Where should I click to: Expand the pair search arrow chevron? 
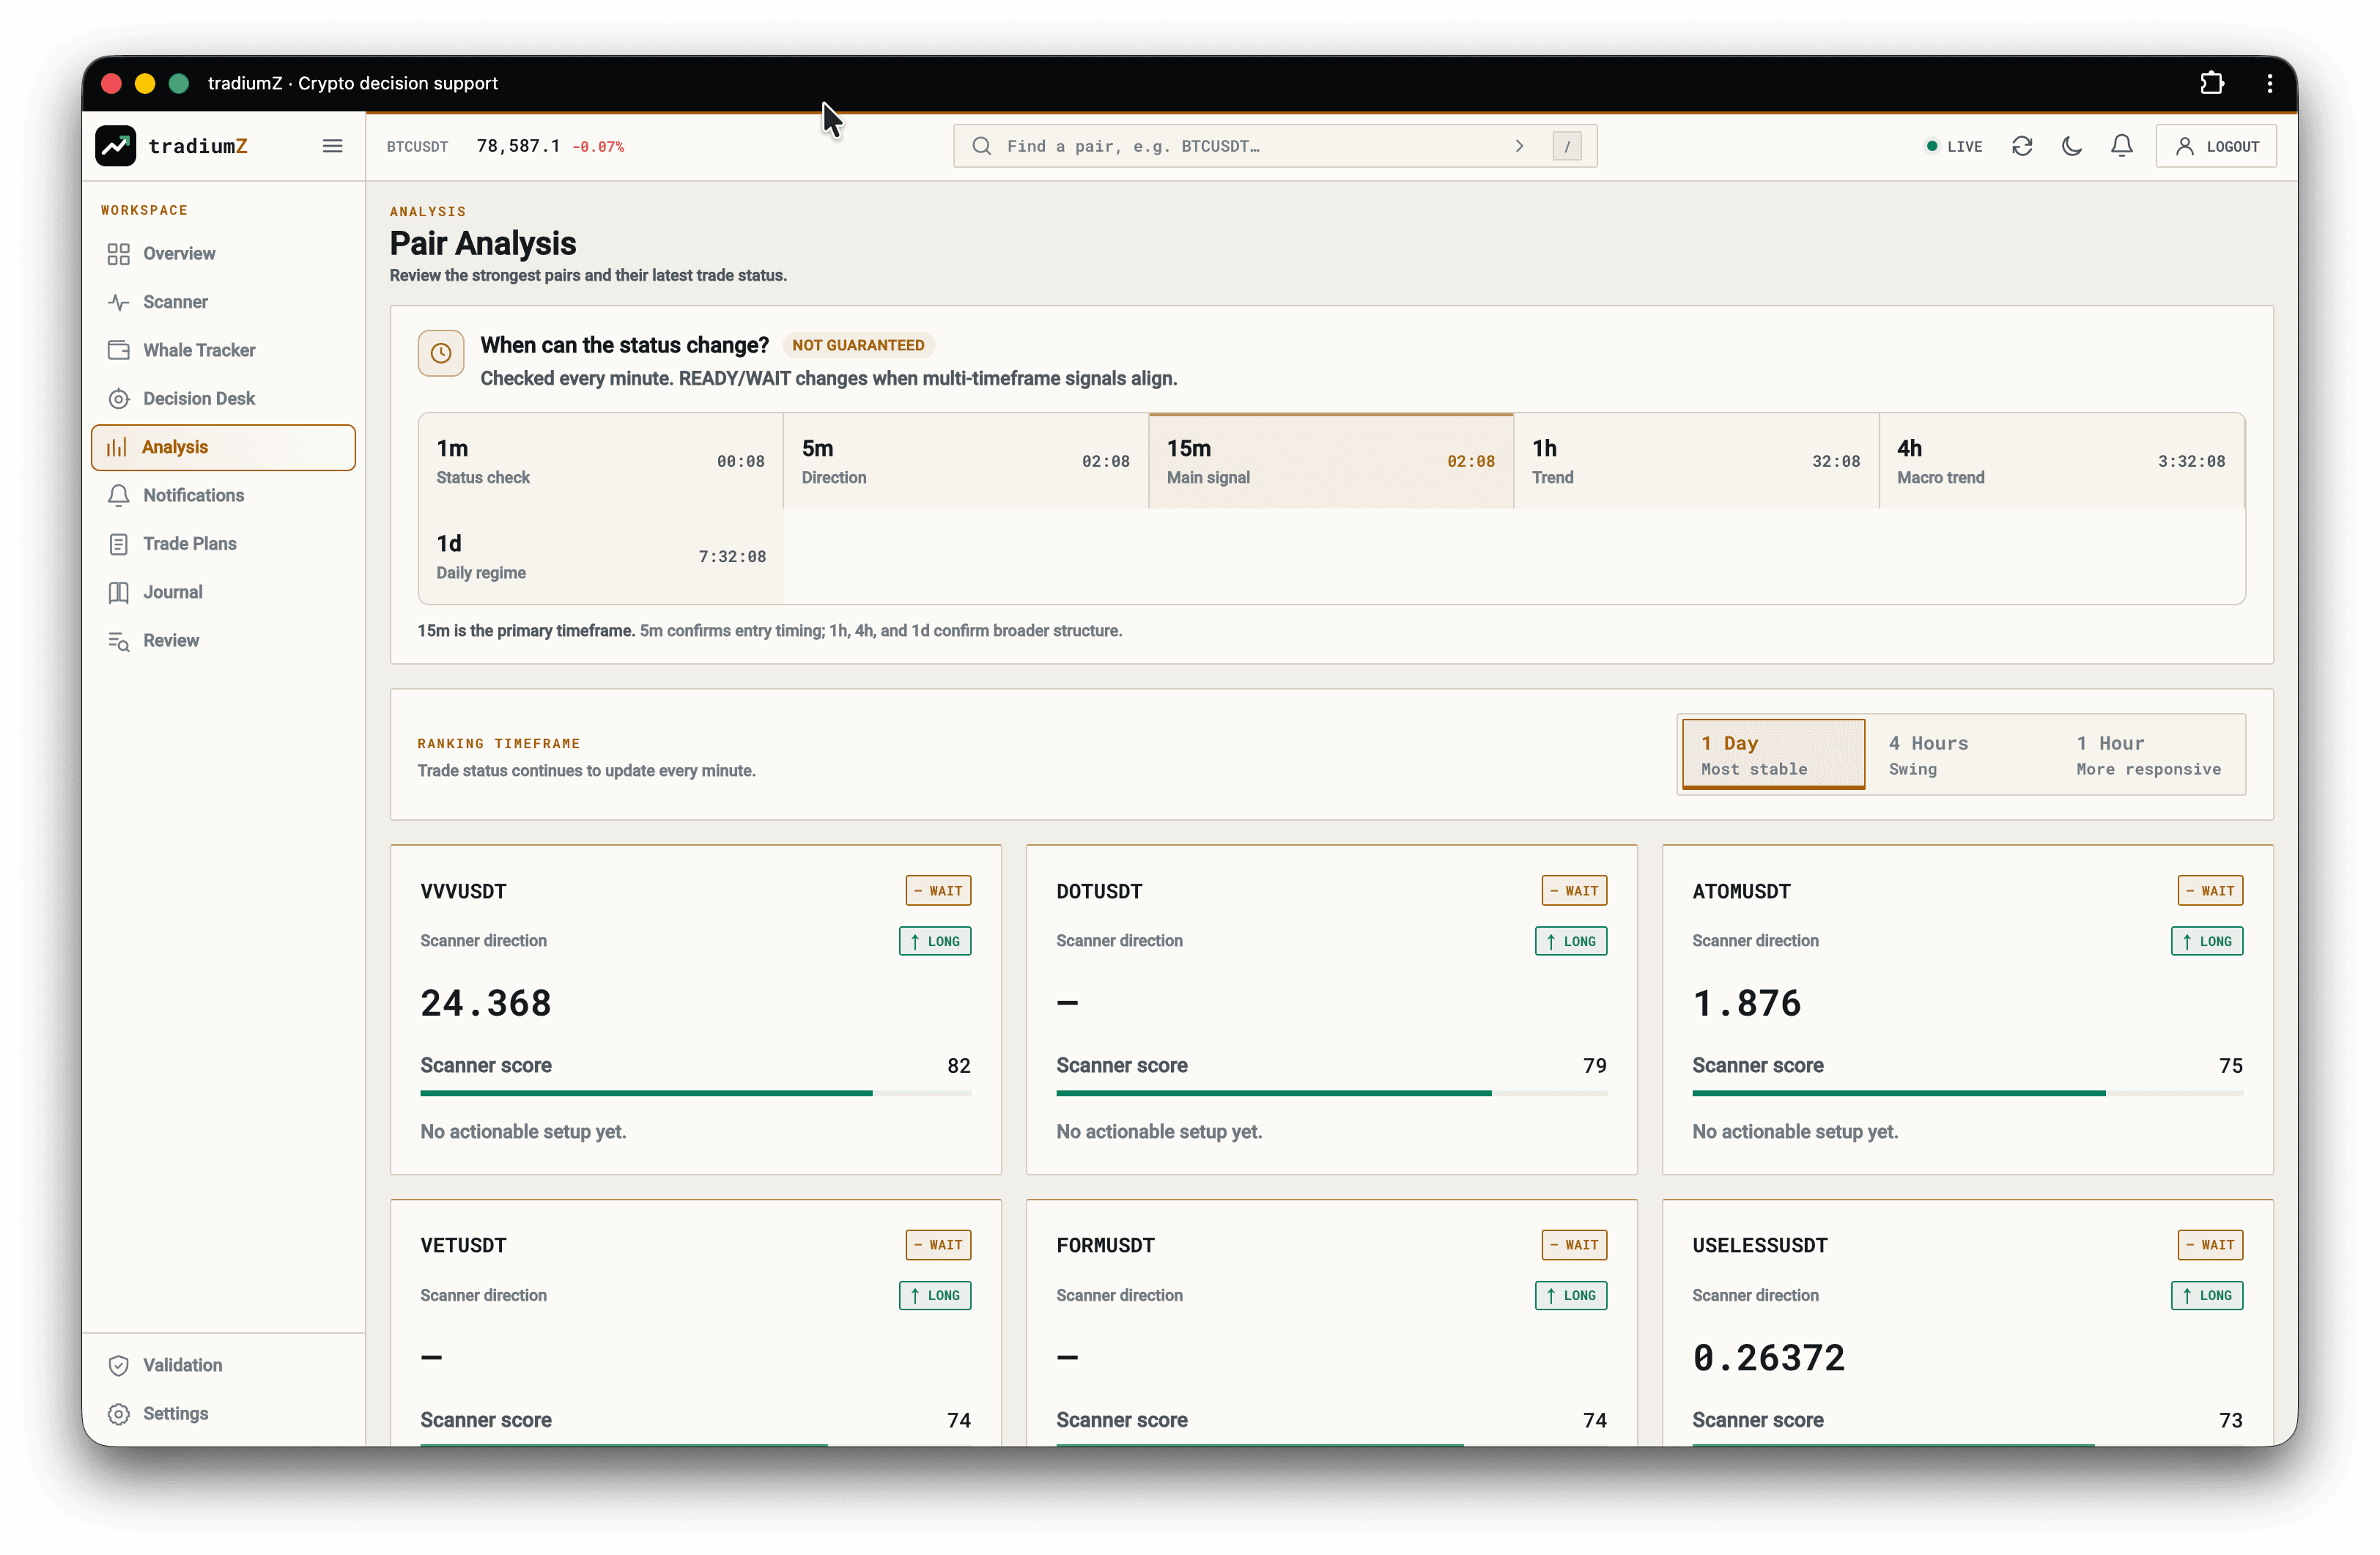(1519, 146)
